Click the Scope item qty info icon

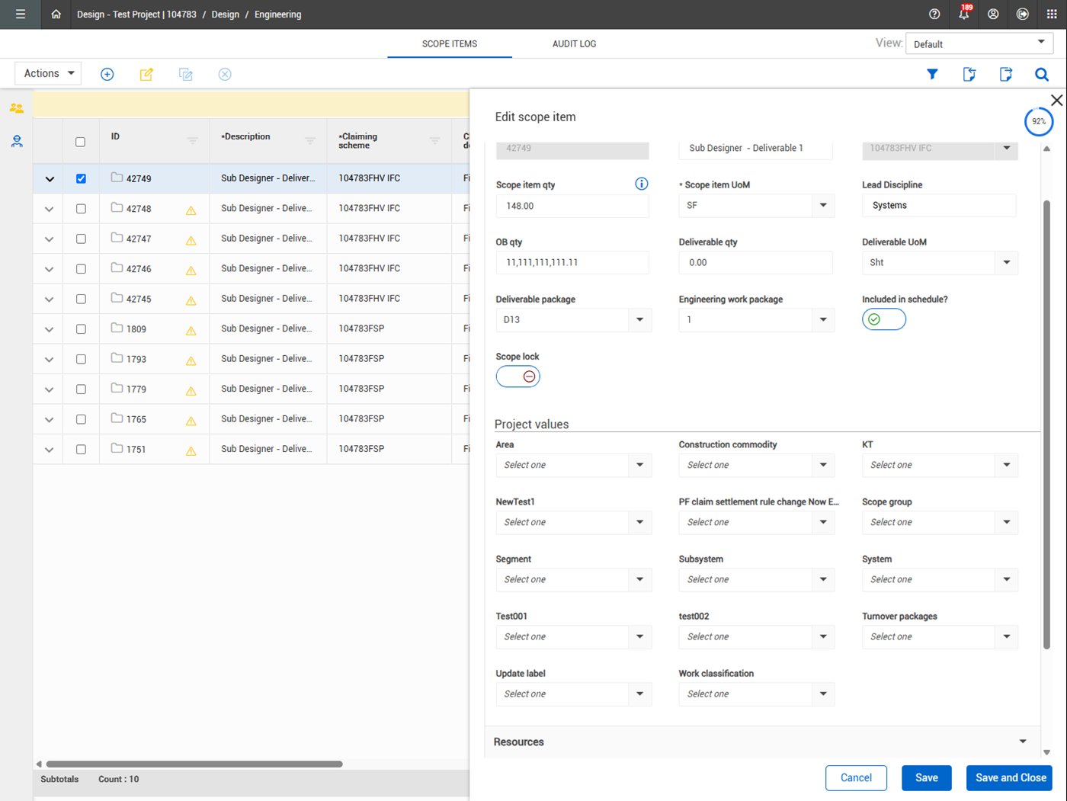(641, 184)
